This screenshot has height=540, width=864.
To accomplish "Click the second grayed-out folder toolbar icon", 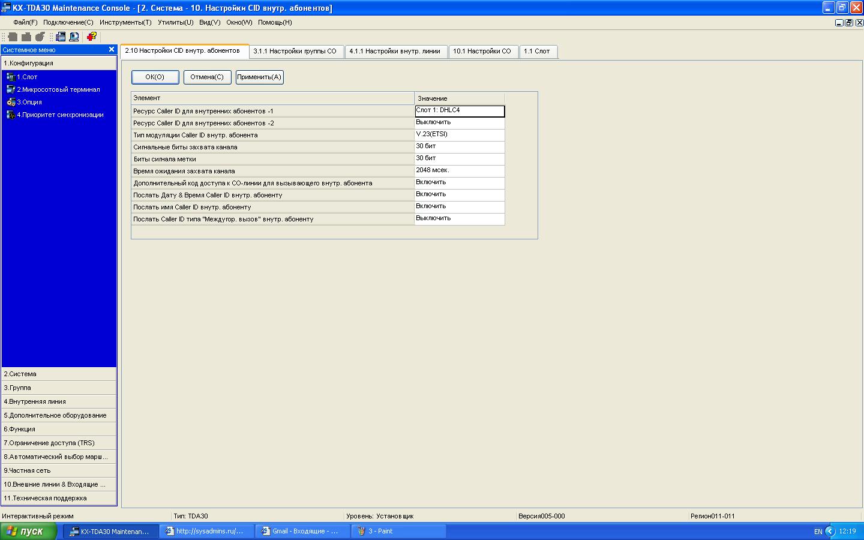I will tap(26, 37).
